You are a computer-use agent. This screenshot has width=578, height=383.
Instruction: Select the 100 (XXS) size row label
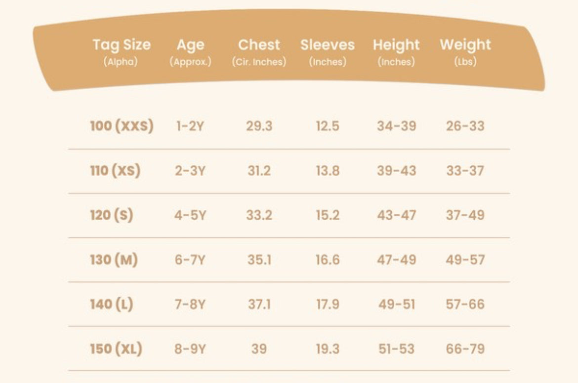click(122, 126)
